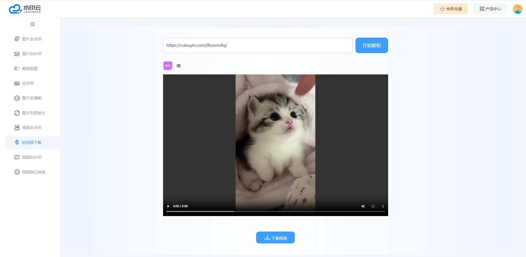Open the video more options menu

(383, 206)
